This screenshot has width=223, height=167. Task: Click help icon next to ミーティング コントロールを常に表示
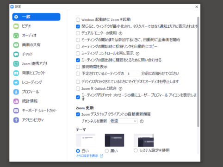point(137,54)
